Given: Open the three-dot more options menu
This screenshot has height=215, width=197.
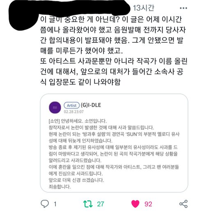Looking at the screenshot, I should pos(183,8).
